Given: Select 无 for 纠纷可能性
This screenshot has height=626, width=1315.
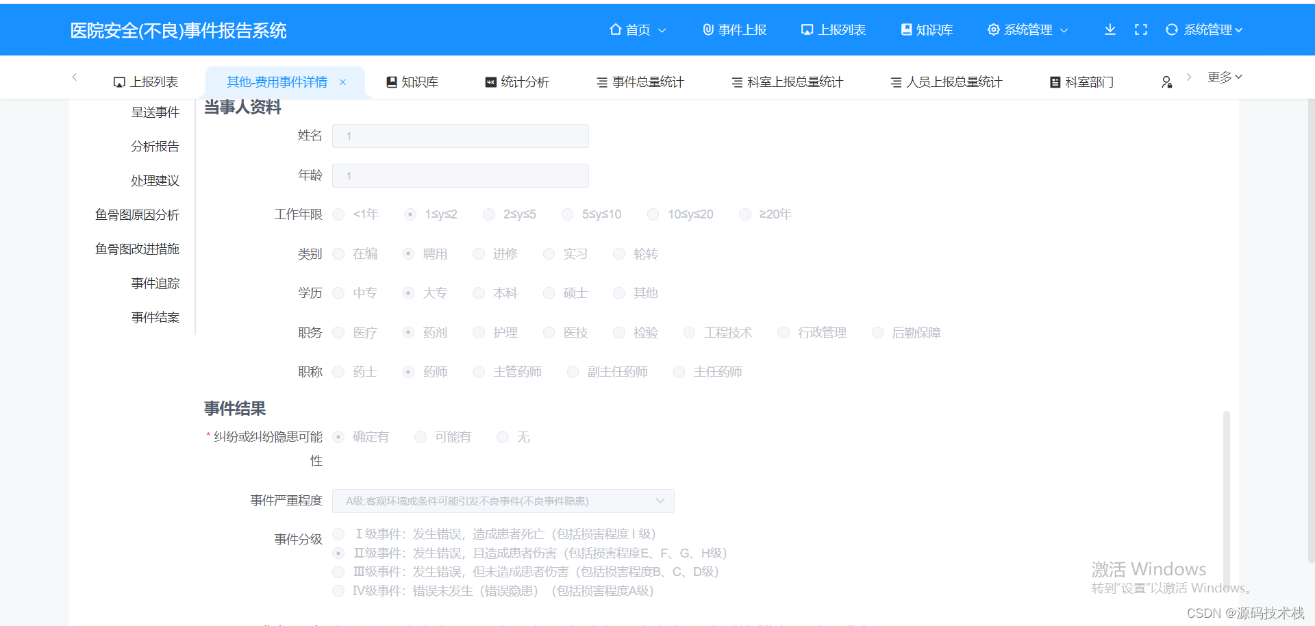Looking at the screenshot, I should point(503,437).
